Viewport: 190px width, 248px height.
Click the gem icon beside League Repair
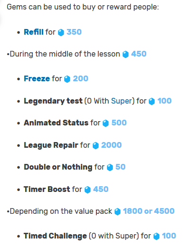[95, 145]
